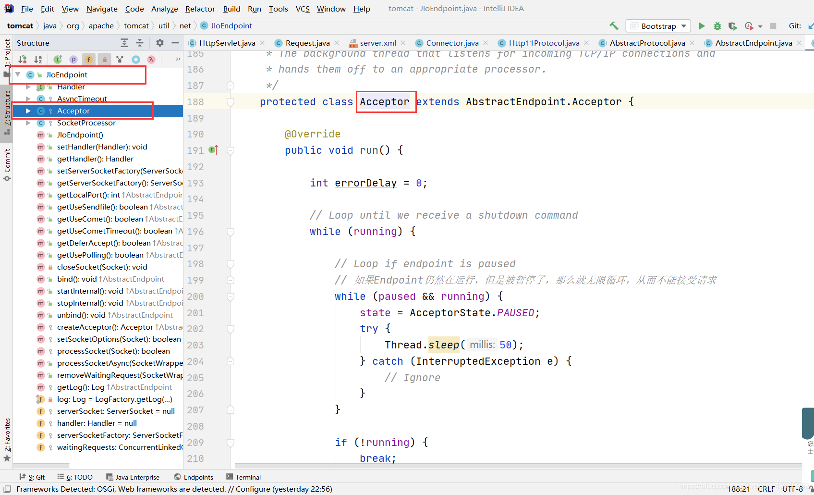The width and height of the screenshot is (814, 495).
Task: Close the AbstractEndpoint.java tab
Action: pyautogui.click(x=799, y=43)
